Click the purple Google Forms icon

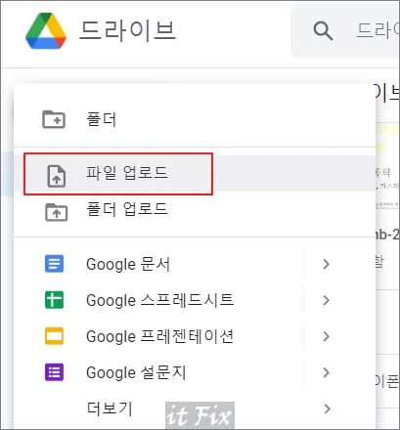coord(54,372)
